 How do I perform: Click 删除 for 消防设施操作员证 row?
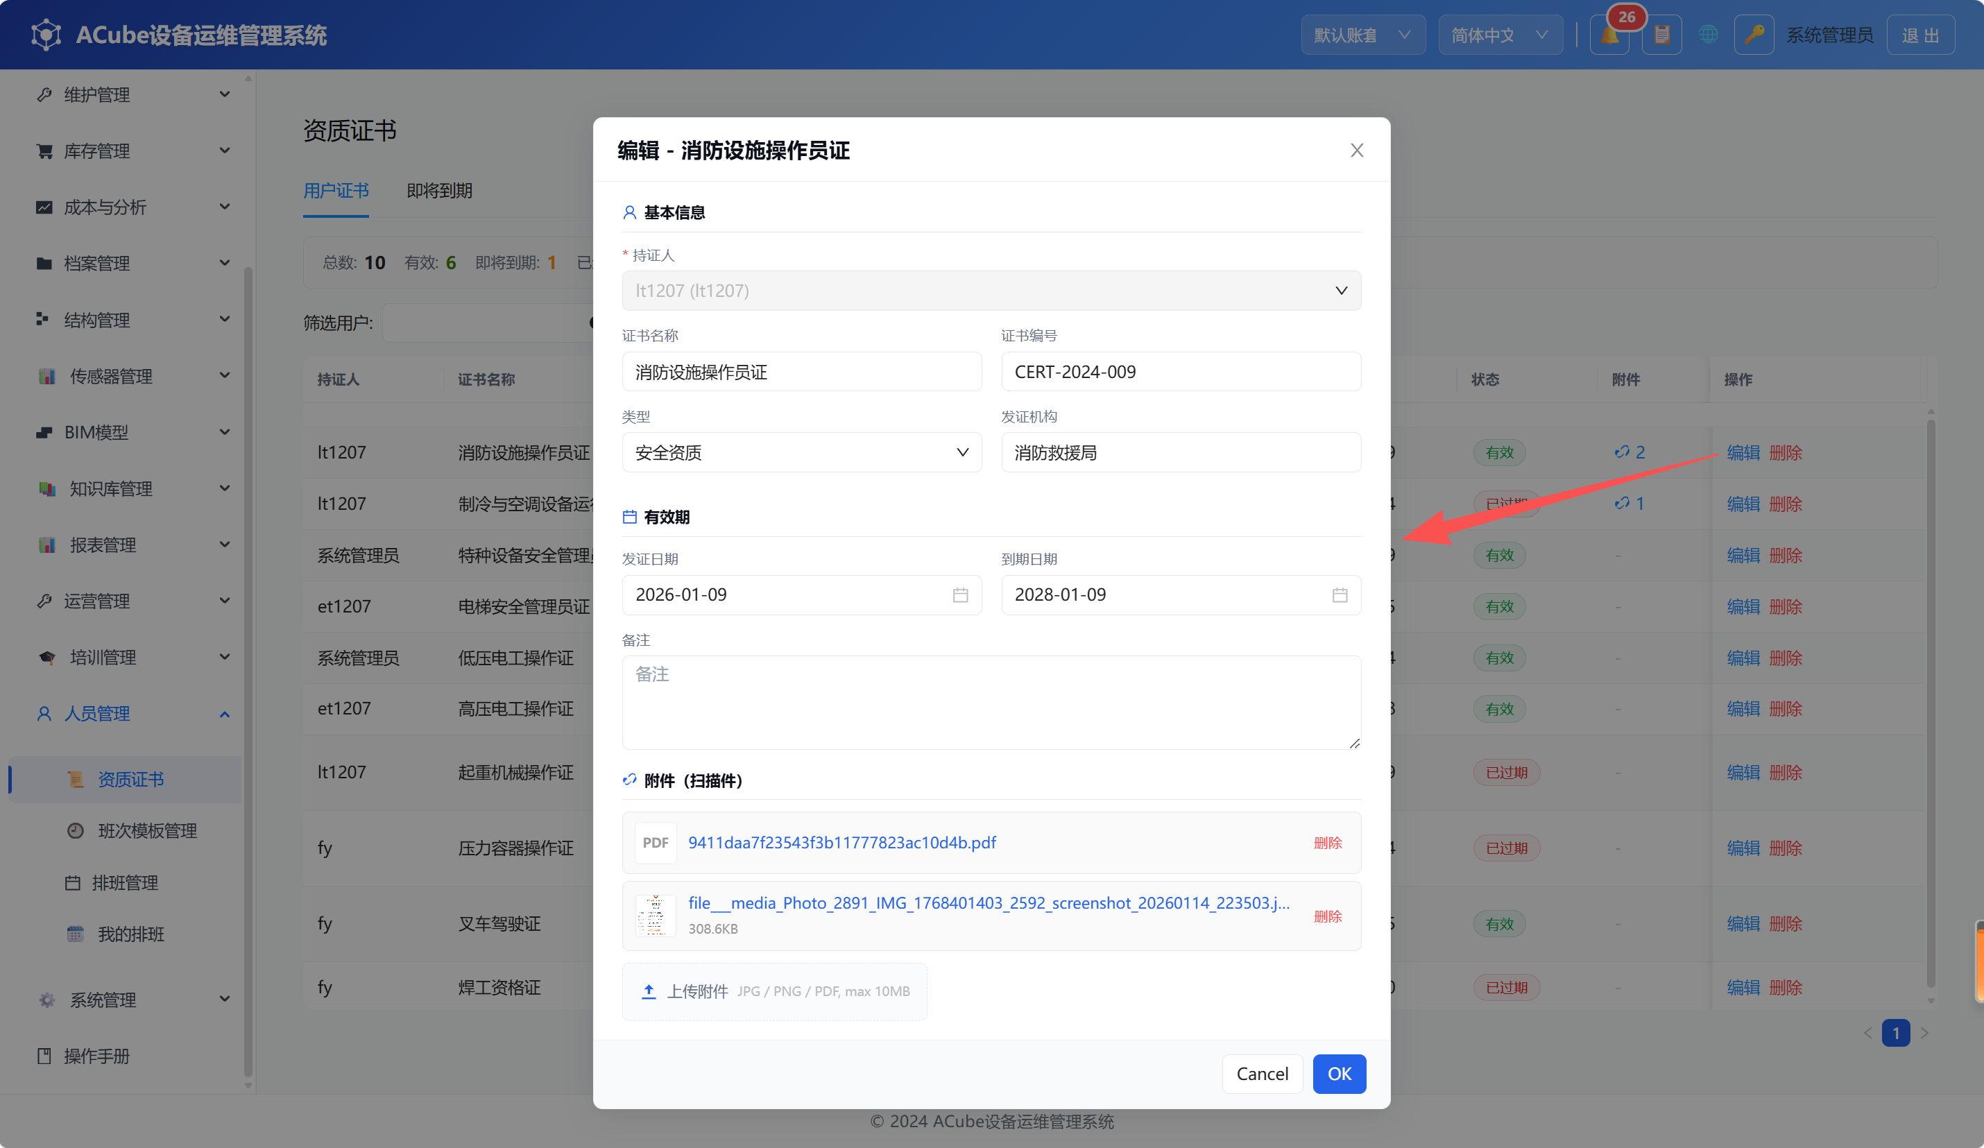pyautogui.click(x=1786, y=453)
